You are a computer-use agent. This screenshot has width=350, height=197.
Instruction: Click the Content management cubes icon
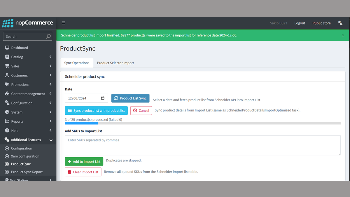click(x=7, y=94)
